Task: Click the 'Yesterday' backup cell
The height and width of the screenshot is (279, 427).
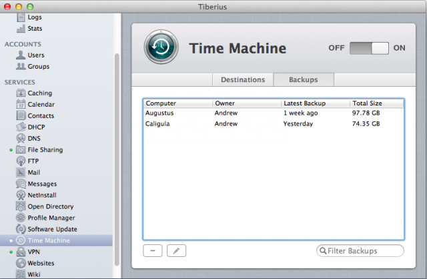Action: point(298,124)
